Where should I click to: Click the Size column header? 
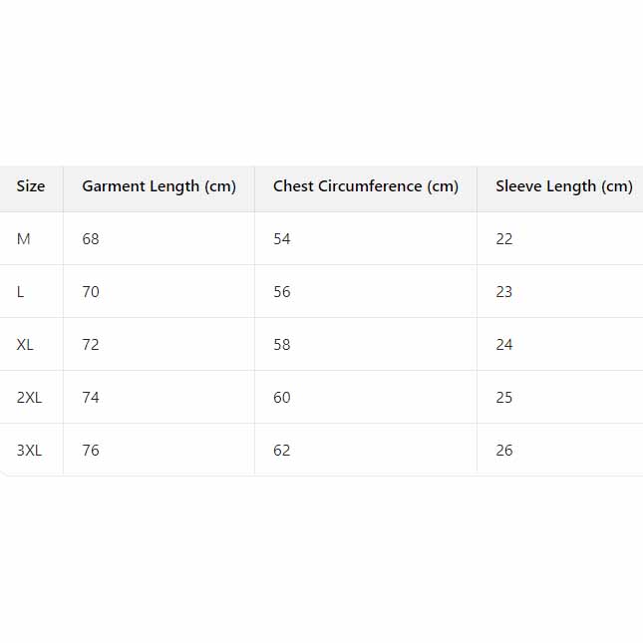(31, 186)
